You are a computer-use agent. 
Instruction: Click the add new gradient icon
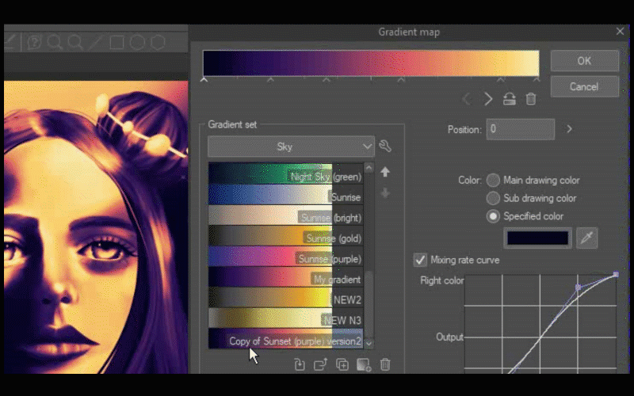click(x=364, y=365)
